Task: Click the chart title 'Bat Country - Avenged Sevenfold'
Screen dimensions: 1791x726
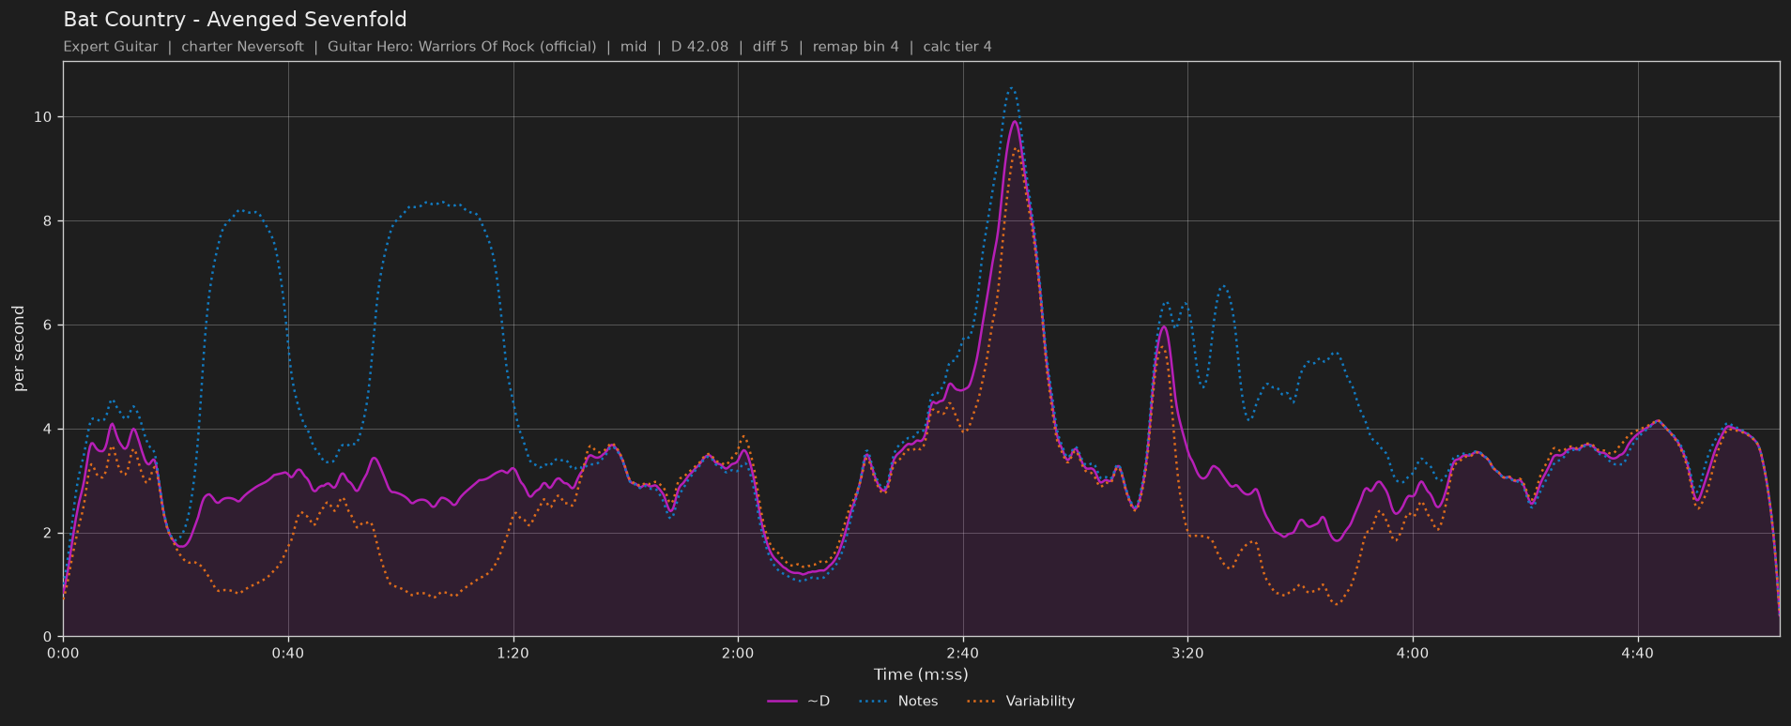Action: [x=235, y=20]
